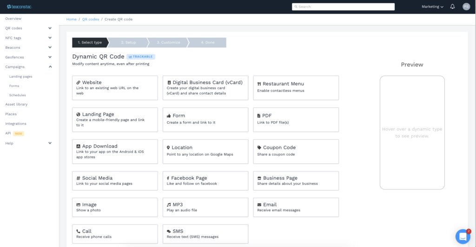
Task: Expand the QR codes sidebar section
Action: pos(50,28)
